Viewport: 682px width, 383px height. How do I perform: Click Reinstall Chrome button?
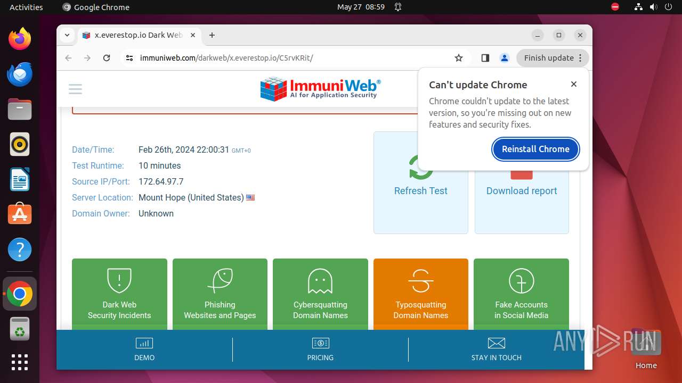pyautogui.click(x=535, y=149)
